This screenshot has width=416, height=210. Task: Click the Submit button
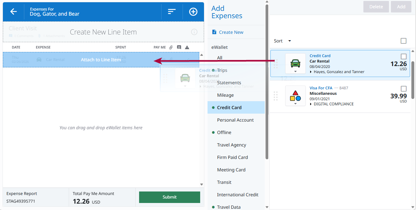(169, 197)
